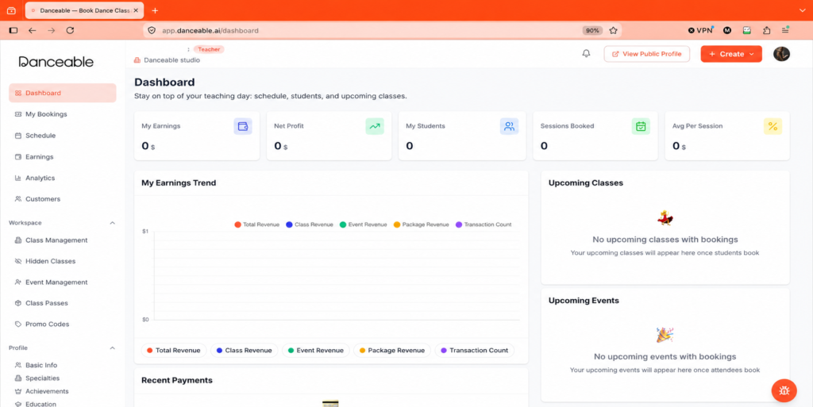The height and width of the screenshot is (407, 813).
Task: Click Class Revenue in the chart legend
Action: [x=309, y=225]
